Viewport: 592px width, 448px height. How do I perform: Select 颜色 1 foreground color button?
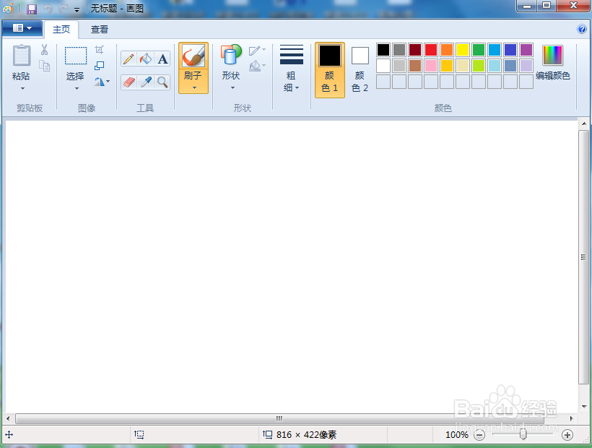tap(330, 70)
